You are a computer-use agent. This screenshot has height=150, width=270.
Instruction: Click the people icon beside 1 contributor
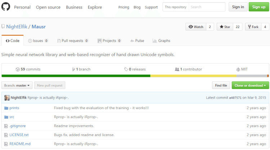point(177,69)
